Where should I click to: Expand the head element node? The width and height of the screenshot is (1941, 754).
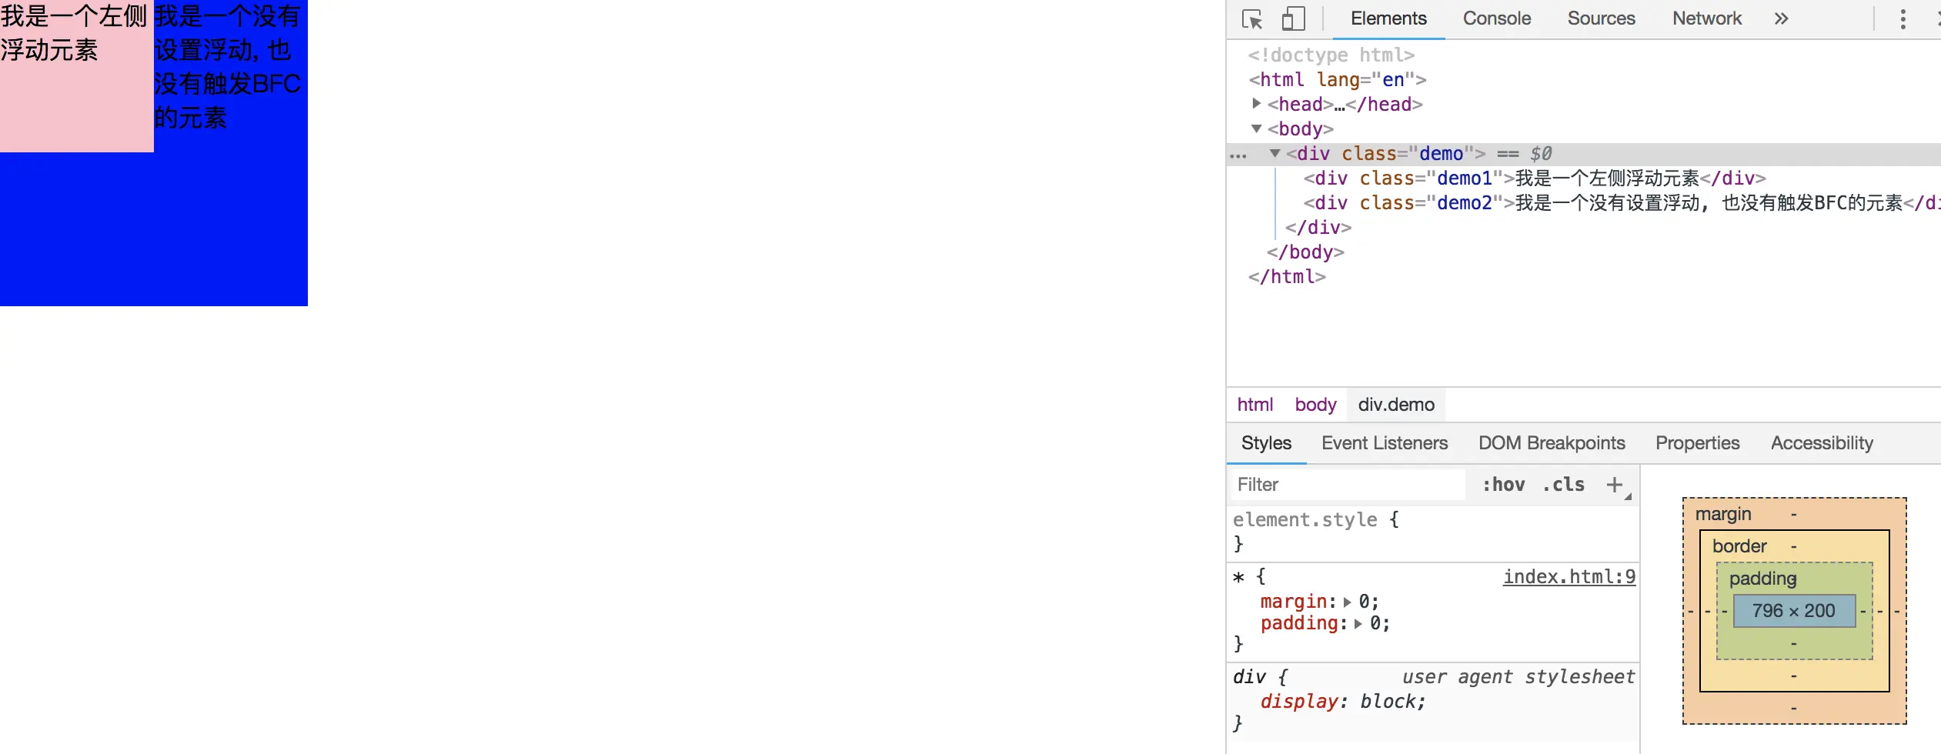pyautogui.click(x=1256, y=103)
